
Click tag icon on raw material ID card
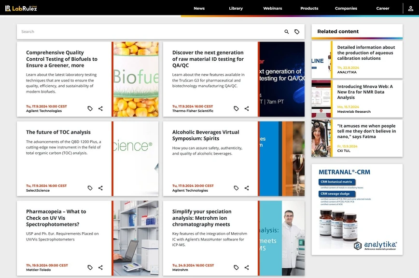(x=236, y=108)
